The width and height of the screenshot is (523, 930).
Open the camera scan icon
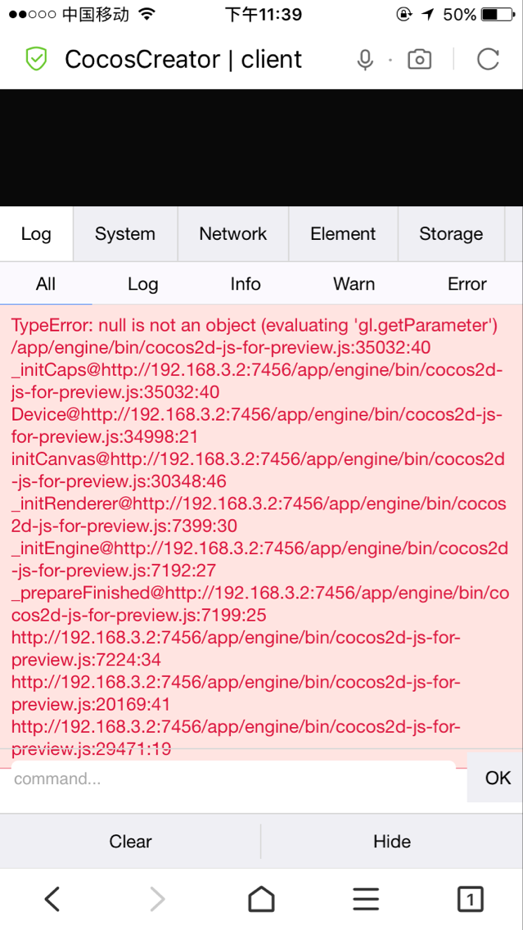[x=419, y=60]
